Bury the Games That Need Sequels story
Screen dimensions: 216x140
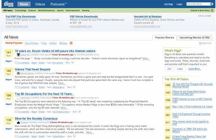(71, 87)
